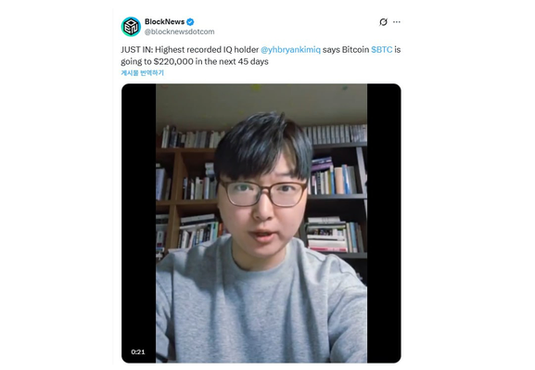This screenshot has height=370, width=535.
Task: Click the word Bitcoin in the post
Action: point(355,50)
